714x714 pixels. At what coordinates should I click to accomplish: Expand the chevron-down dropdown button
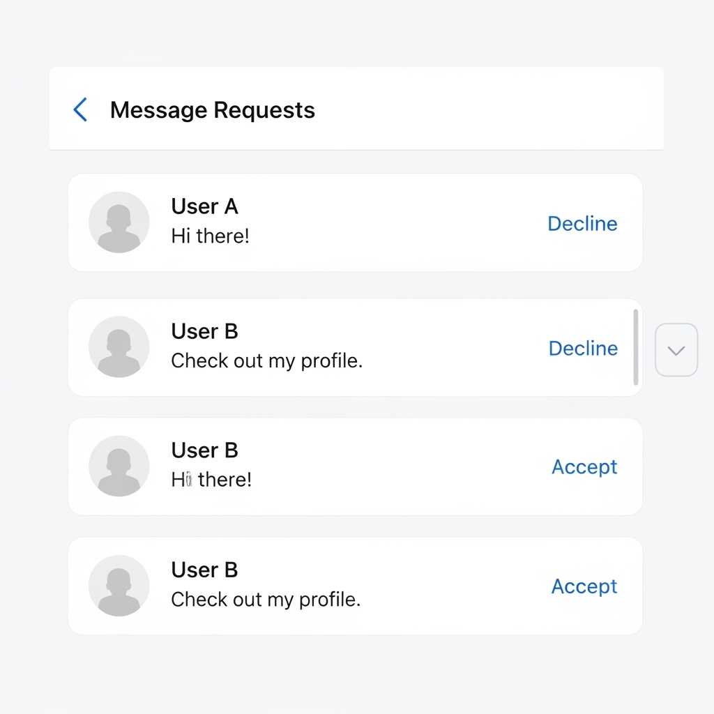click(676, 350)
